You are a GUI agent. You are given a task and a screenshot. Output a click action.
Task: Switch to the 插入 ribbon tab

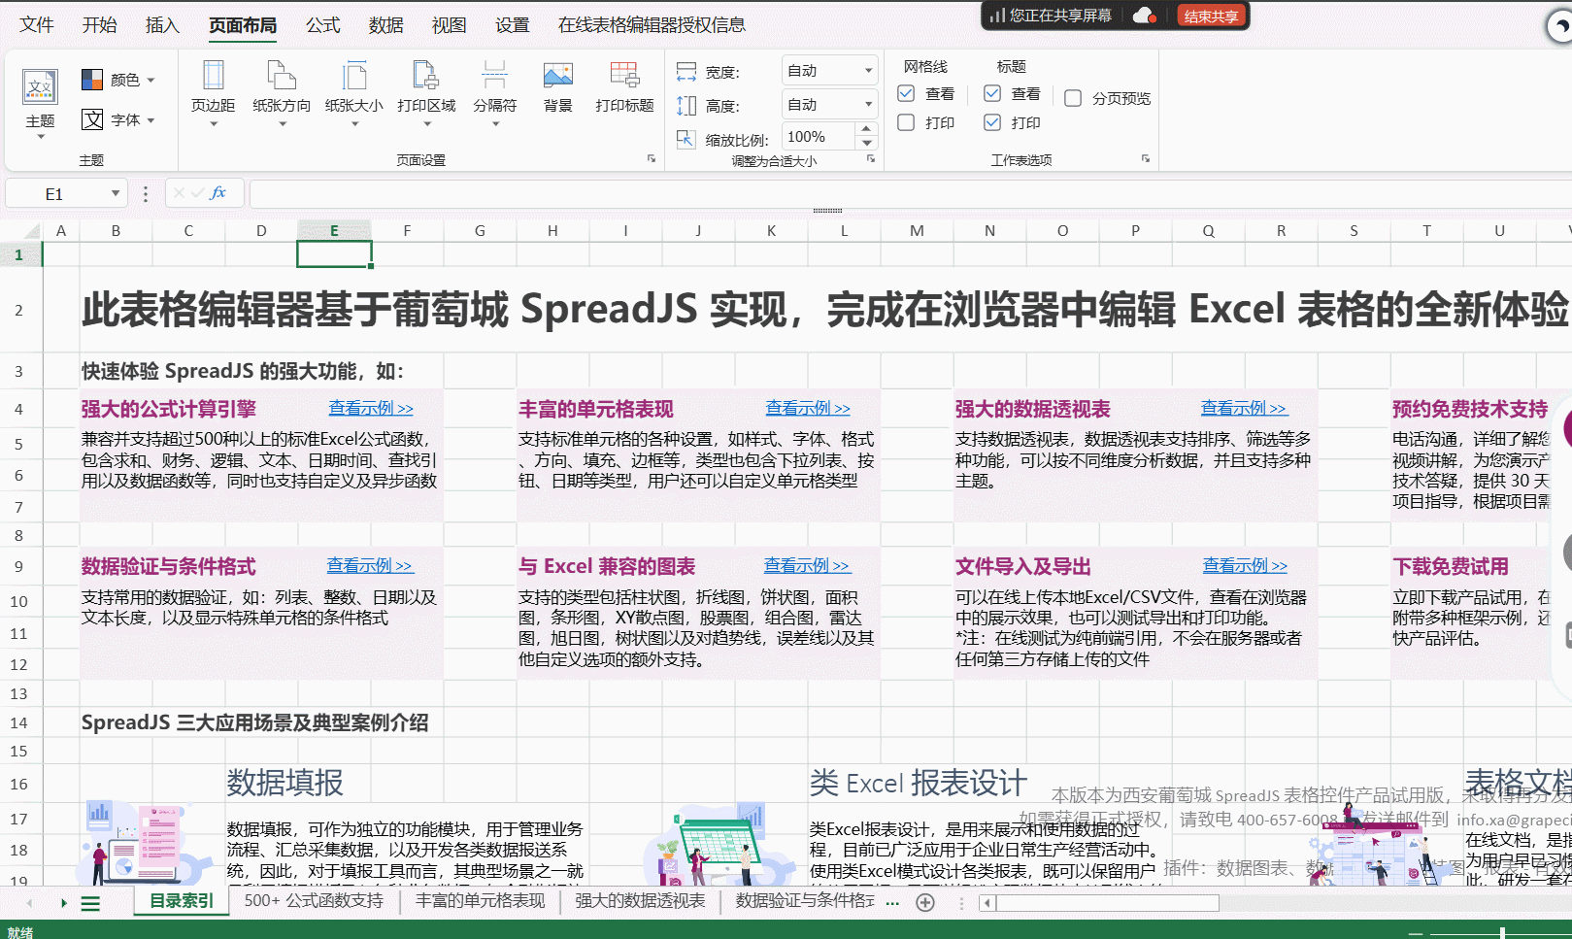pos(163,25)
